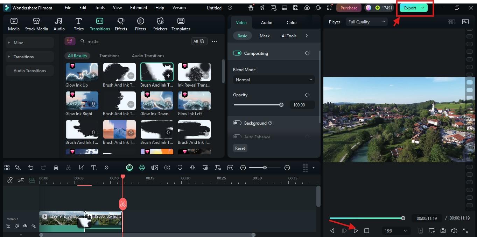
Task: Toggle auto ripple link icon on timeline
Action: click(x=21, y=180)
